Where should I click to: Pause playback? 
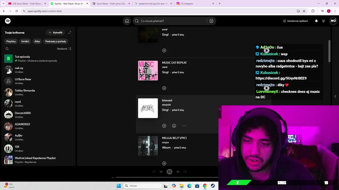pyautogui.click(x=169, y=172)
